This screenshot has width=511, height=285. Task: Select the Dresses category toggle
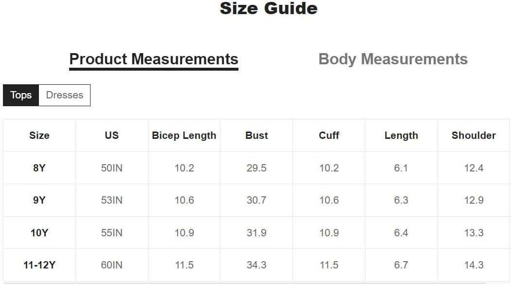click(x=65, y=95)
